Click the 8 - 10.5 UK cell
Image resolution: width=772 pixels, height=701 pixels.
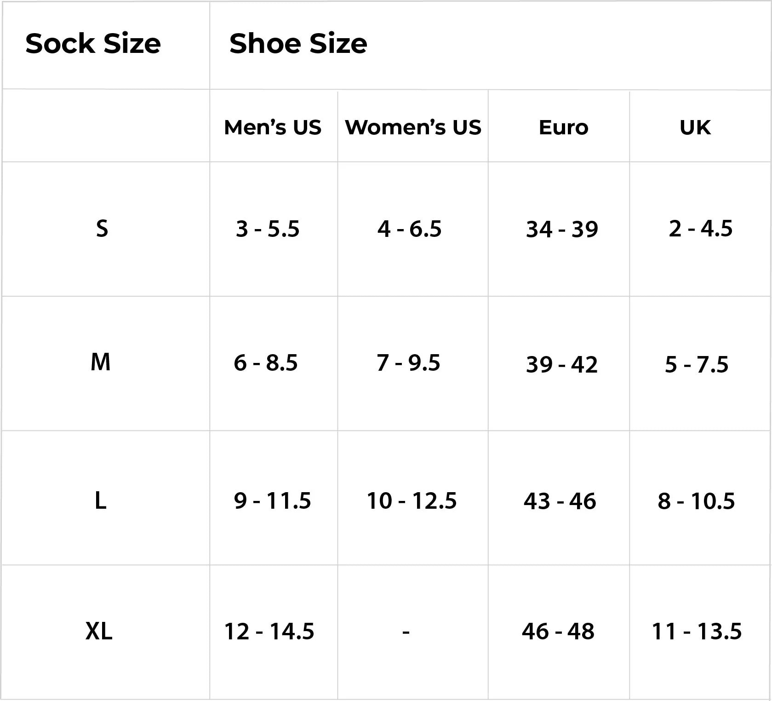(x=696, y=501)
